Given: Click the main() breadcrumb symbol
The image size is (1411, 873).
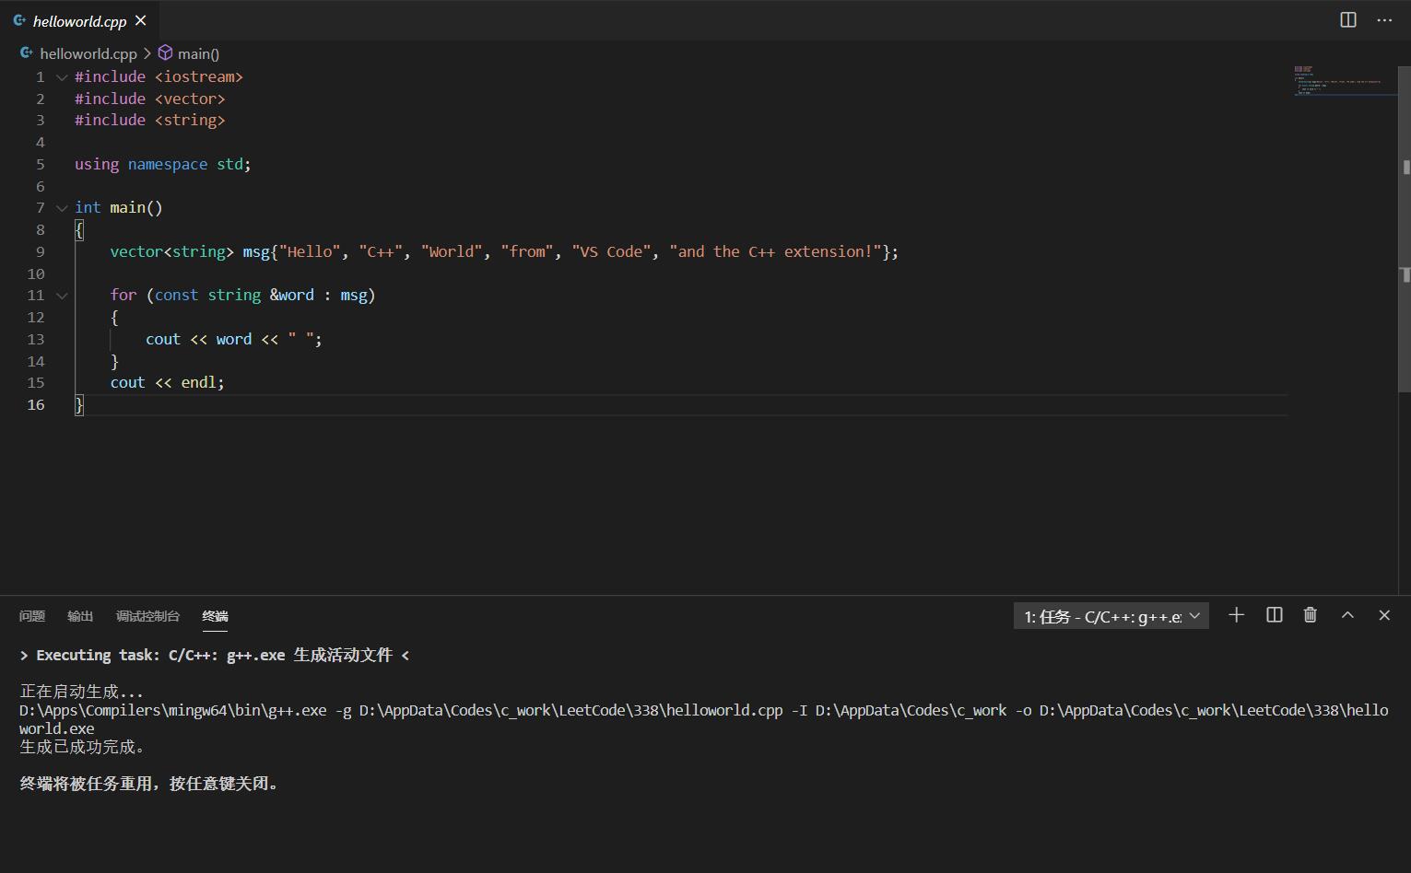Looking at the screenshot, I should (x=198, y=54).
